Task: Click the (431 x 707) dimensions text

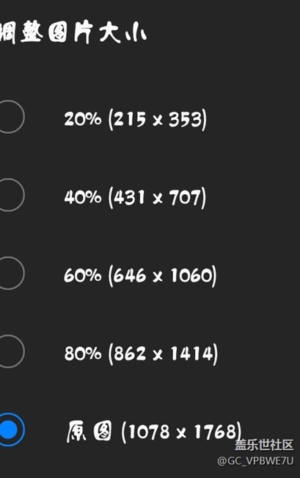Action: [157, 197]
